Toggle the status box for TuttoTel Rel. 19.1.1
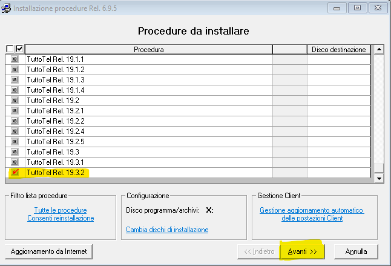 15,59
